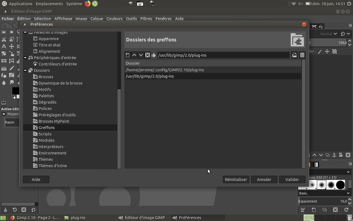Select the Scripts preferences page

[x=45, y=134]
